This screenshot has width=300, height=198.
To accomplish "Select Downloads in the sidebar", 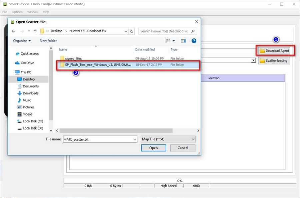I will (30, 93).
